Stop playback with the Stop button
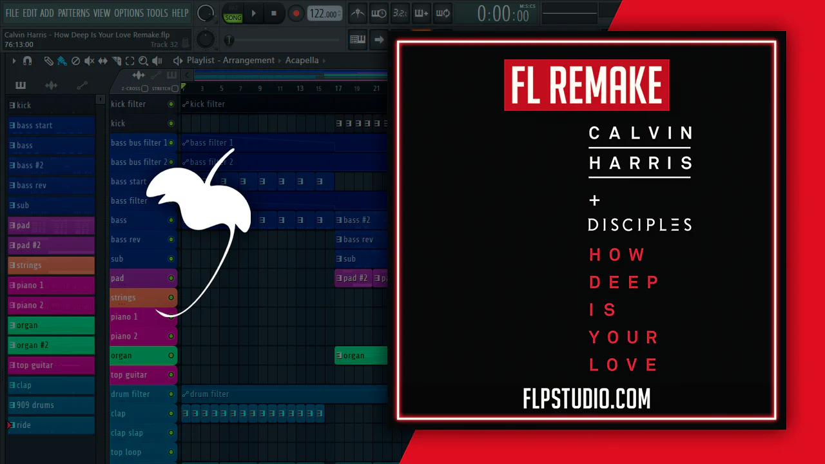 (x=274, y=13)
